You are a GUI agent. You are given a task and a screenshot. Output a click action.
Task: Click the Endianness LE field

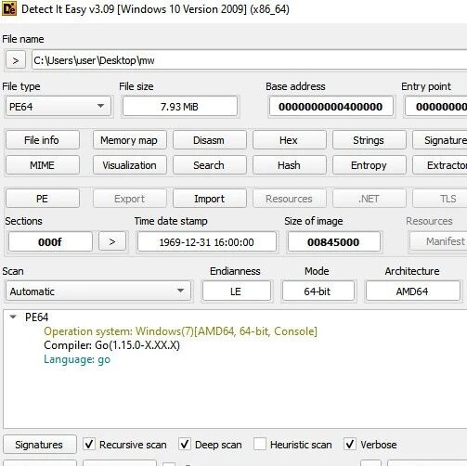(x=237, y=291)
